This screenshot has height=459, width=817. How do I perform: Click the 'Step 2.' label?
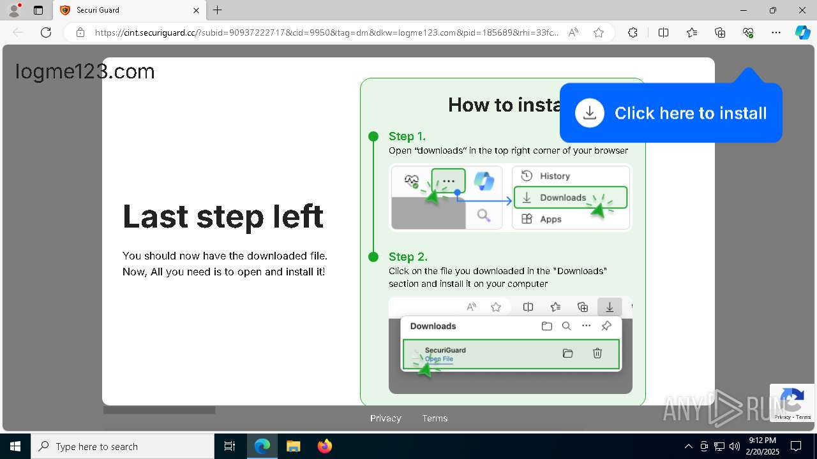[408, 256]
